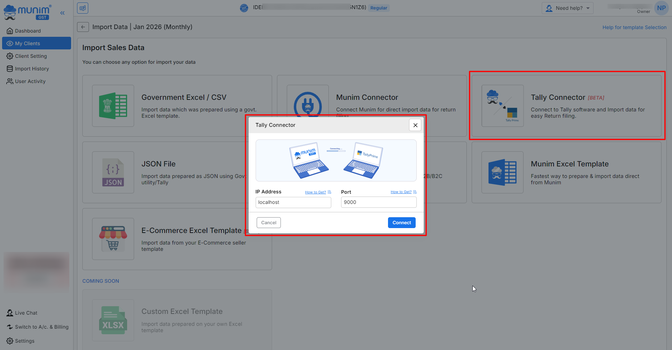This screenshot has width=672, height=350.
Task: Open User Activity in the sidebar
Action: click(x=30, y=81)
